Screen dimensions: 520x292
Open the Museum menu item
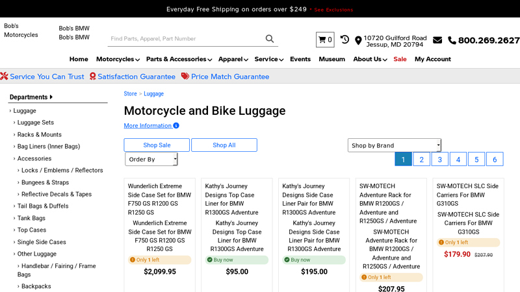[331, 59]
